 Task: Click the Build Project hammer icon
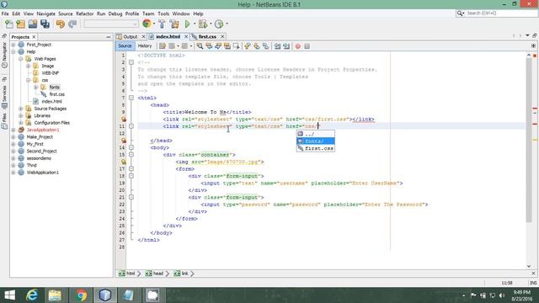(162, 24)
